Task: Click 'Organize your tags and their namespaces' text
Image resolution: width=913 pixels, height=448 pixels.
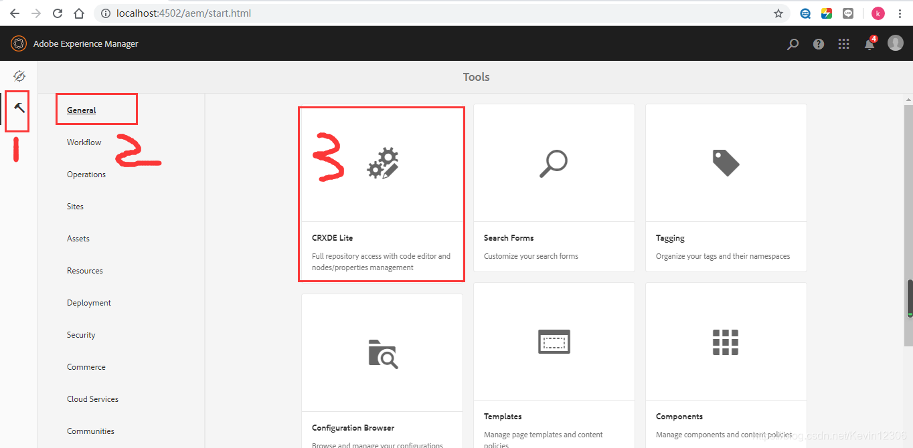Action: pyautogui.click(x=723, y=256)
